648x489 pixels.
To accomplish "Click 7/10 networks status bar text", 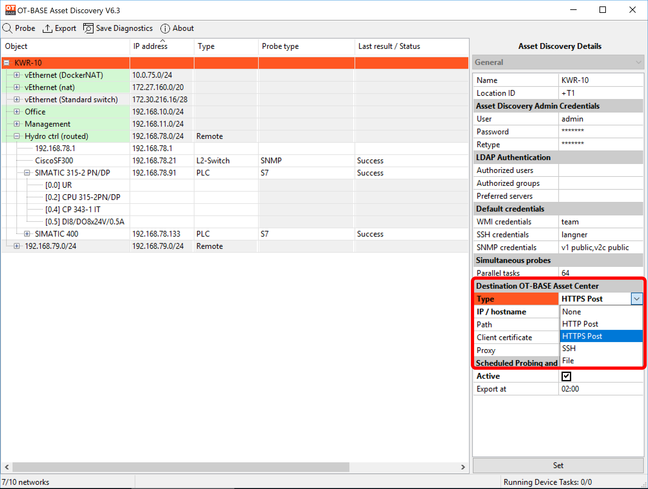I will [x=25, y=482].
